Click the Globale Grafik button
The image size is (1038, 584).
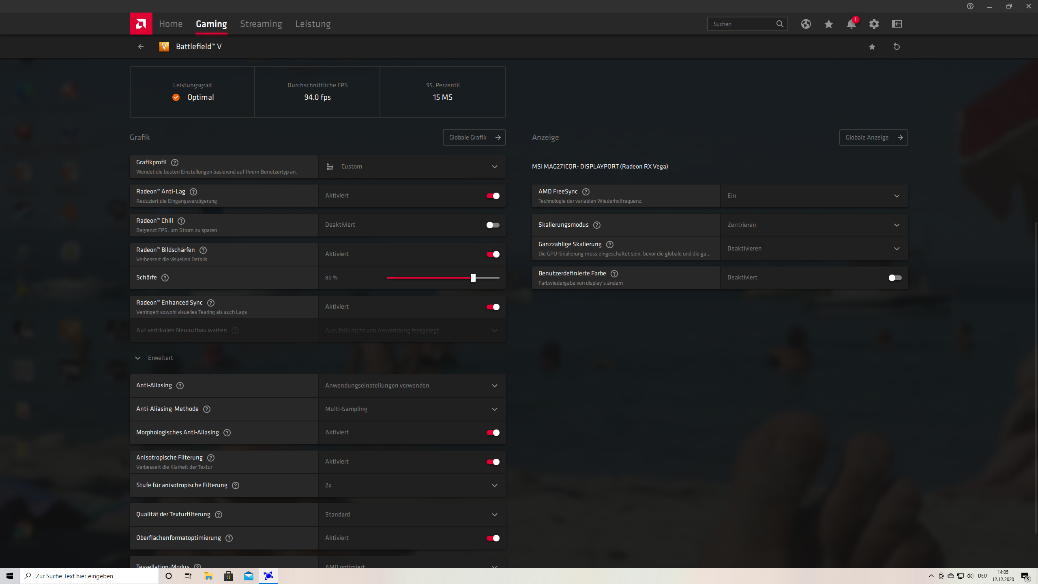coord(474,137)
